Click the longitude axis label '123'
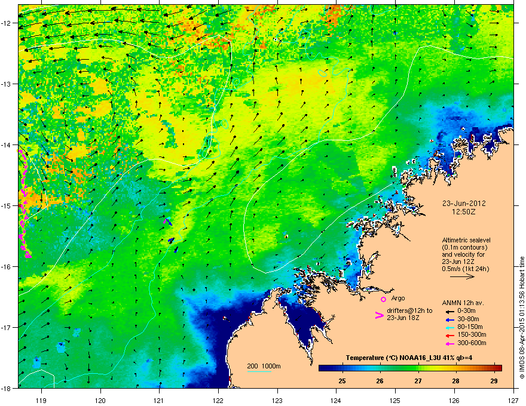 (x=277, y=400)
